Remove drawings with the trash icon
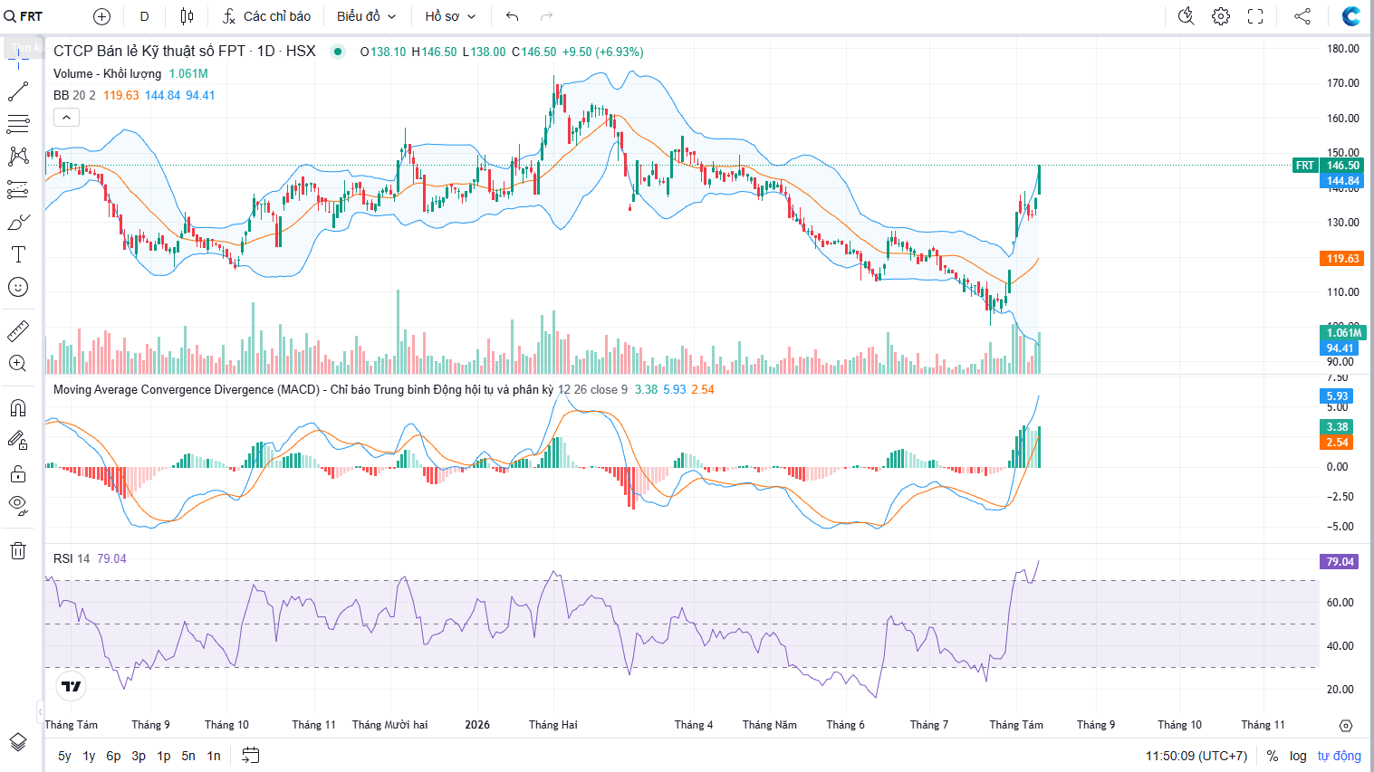 (x=18, y=550)
